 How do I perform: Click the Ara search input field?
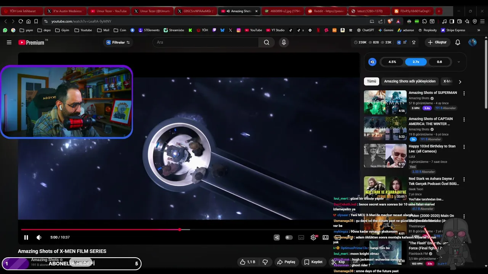[x=206, y=42]
